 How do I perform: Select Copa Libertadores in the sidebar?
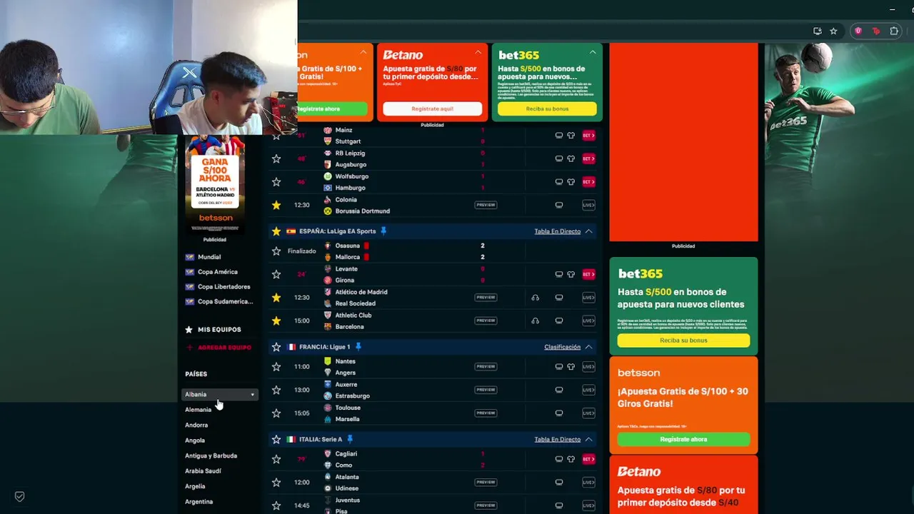pos(224,287)
